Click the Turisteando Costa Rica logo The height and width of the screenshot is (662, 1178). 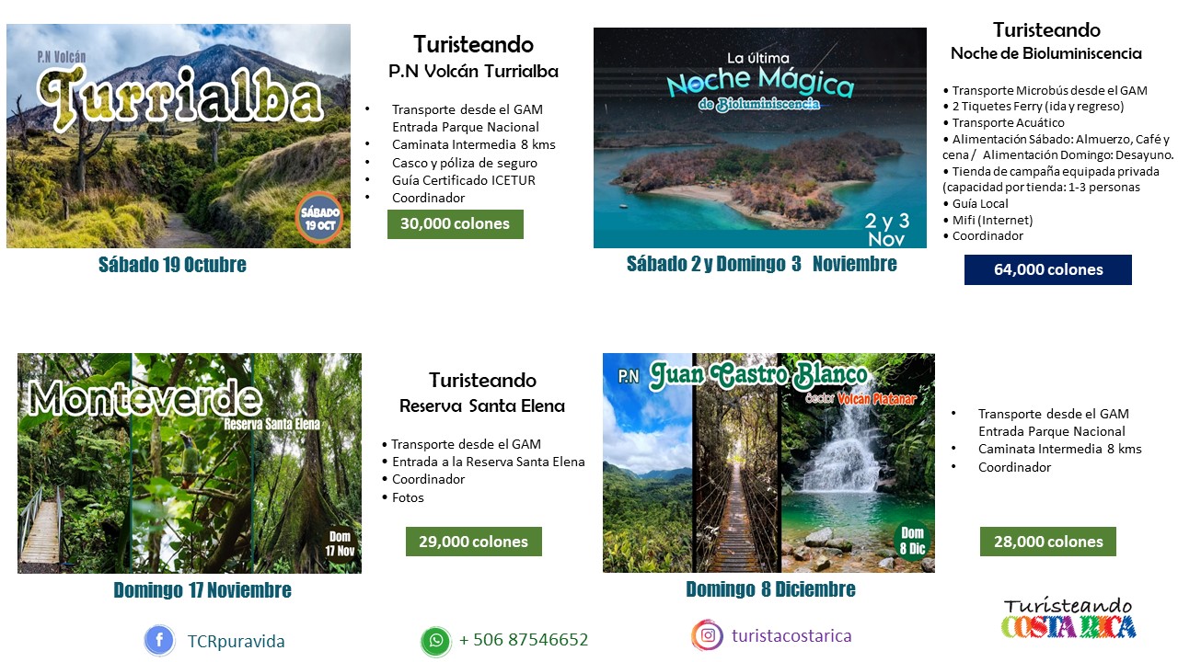(x=1068, y=619)
